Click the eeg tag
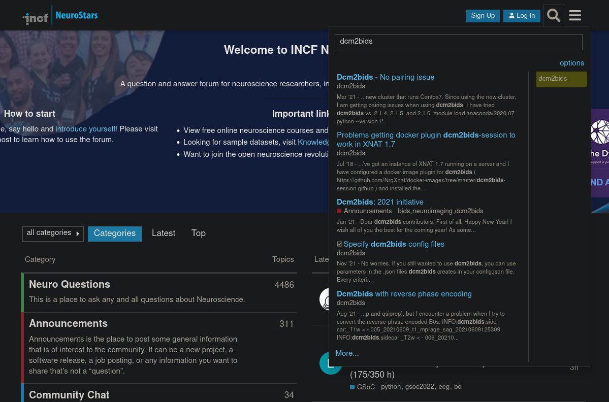 [444, 387]
